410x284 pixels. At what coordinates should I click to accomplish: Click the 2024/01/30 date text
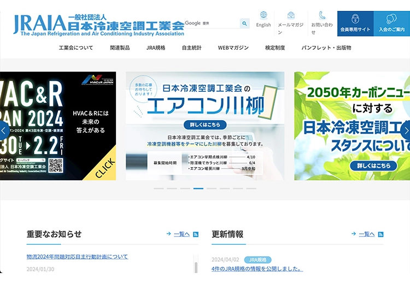tap(40, 269)
